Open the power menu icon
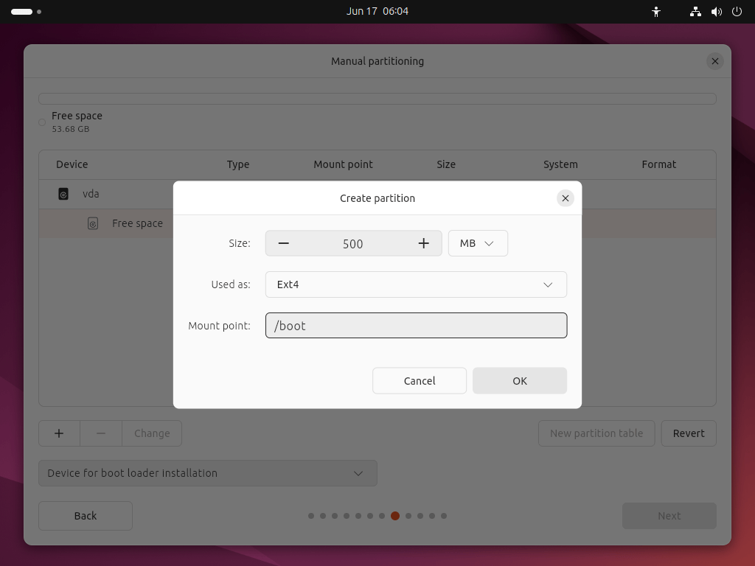This screenshot has height=566, width=755. pos(737,12)
